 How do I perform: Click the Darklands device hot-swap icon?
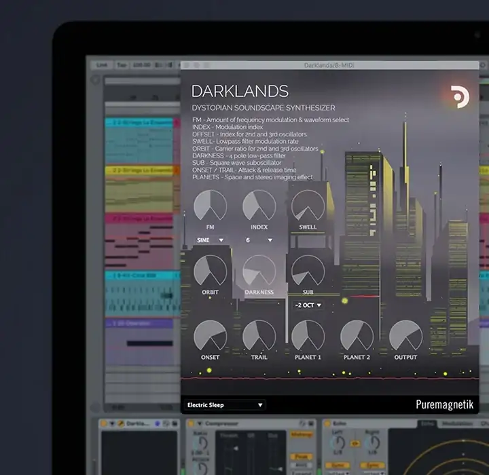166,423
